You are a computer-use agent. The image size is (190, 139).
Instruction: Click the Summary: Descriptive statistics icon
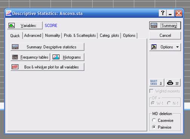click(15, 47)
